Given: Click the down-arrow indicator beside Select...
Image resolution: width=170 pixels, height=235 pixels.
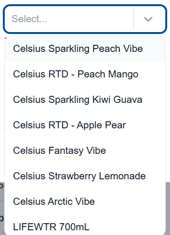Looking at the screenshot, I should coord(148,19).
